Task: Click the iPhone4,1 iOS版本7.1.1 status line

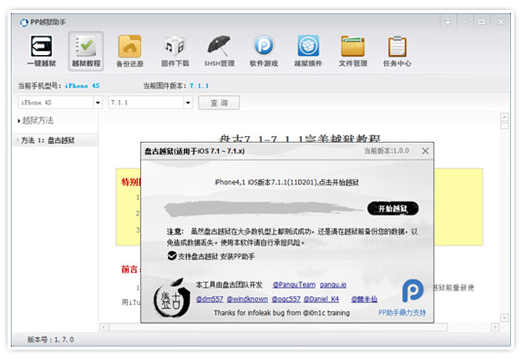Action: pos(287,183)
